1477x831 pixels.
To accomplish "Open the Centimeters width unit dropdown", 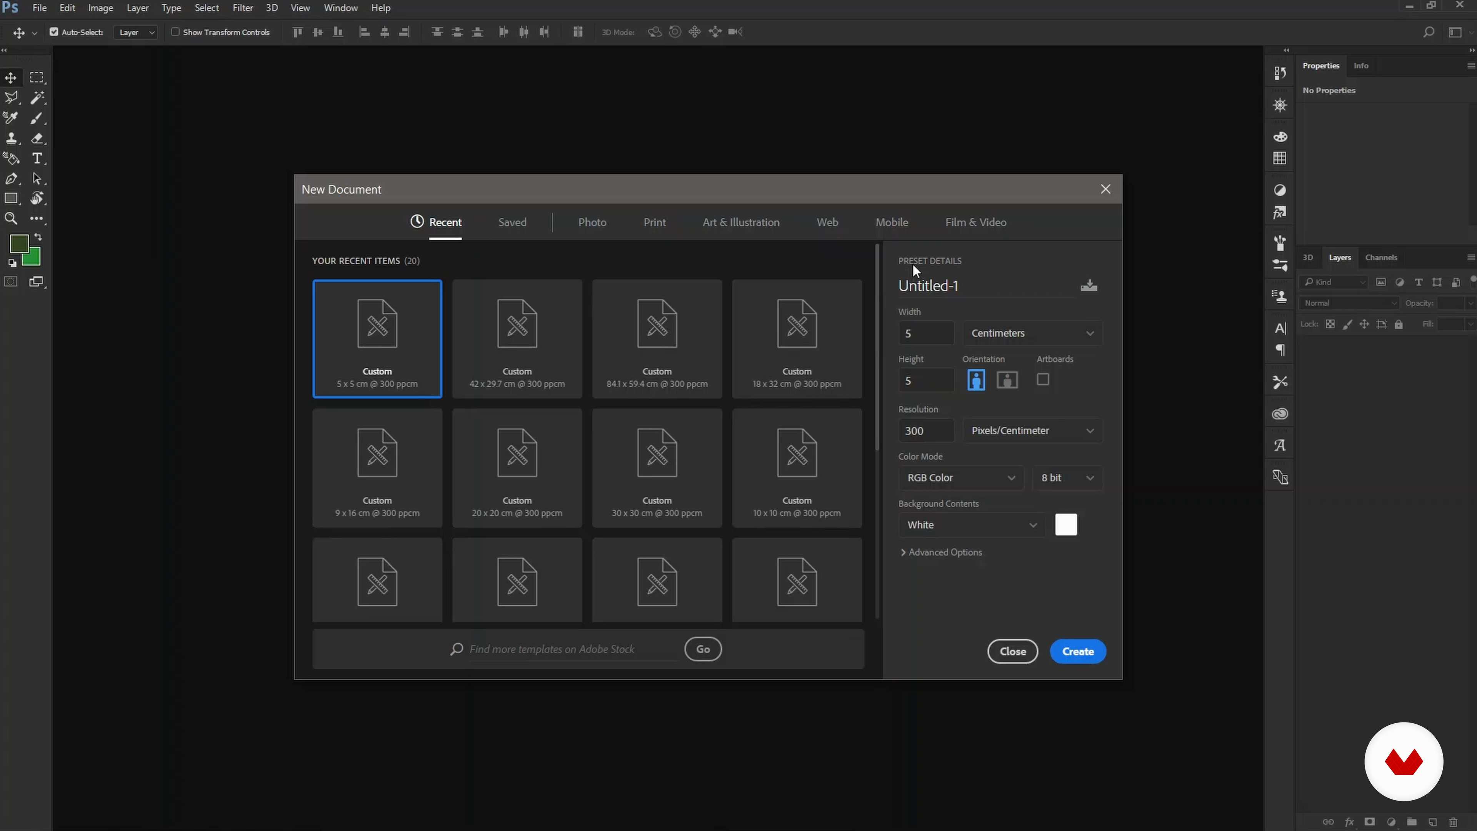I will click(x=1032, y=333).
